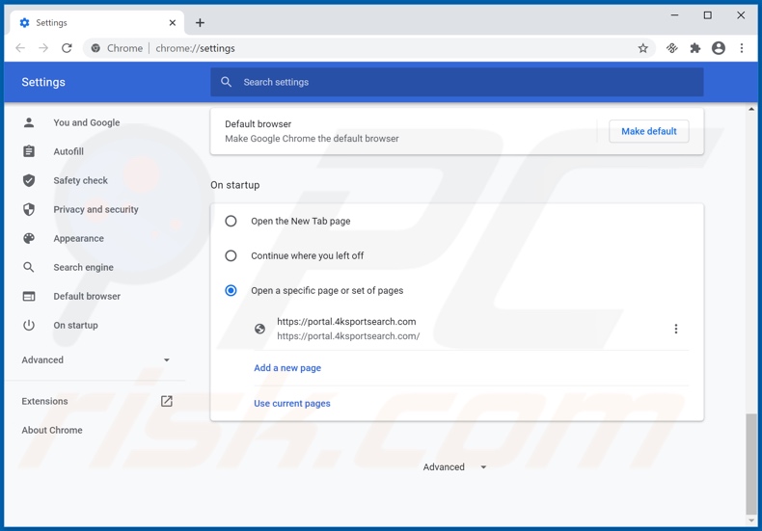Open more actions for portal.4ksportsearch.com entry
762x531 pixels.
675,329
